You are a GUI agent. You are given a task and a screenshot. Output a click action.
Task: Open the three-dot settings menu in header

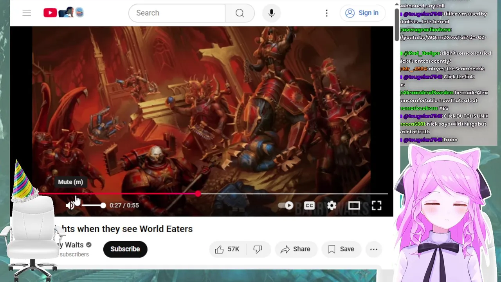click(x=326, y=13)
